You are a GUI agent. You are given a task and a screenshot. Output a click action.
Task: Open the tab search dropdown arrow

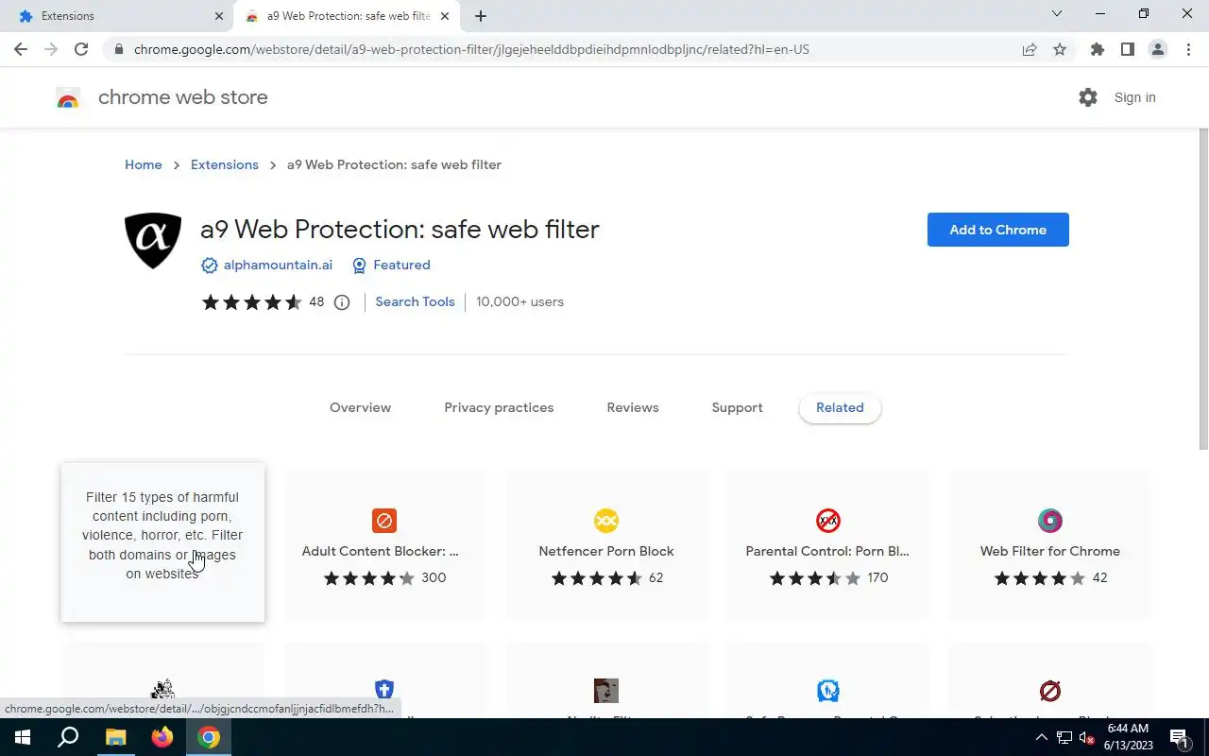(1057, 14)
